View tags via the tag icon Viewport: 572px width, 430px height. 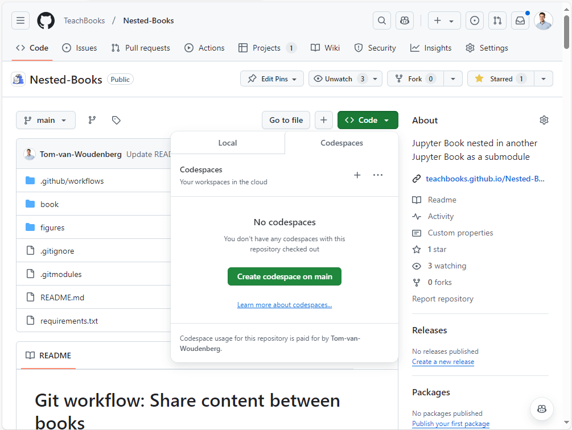116,120
